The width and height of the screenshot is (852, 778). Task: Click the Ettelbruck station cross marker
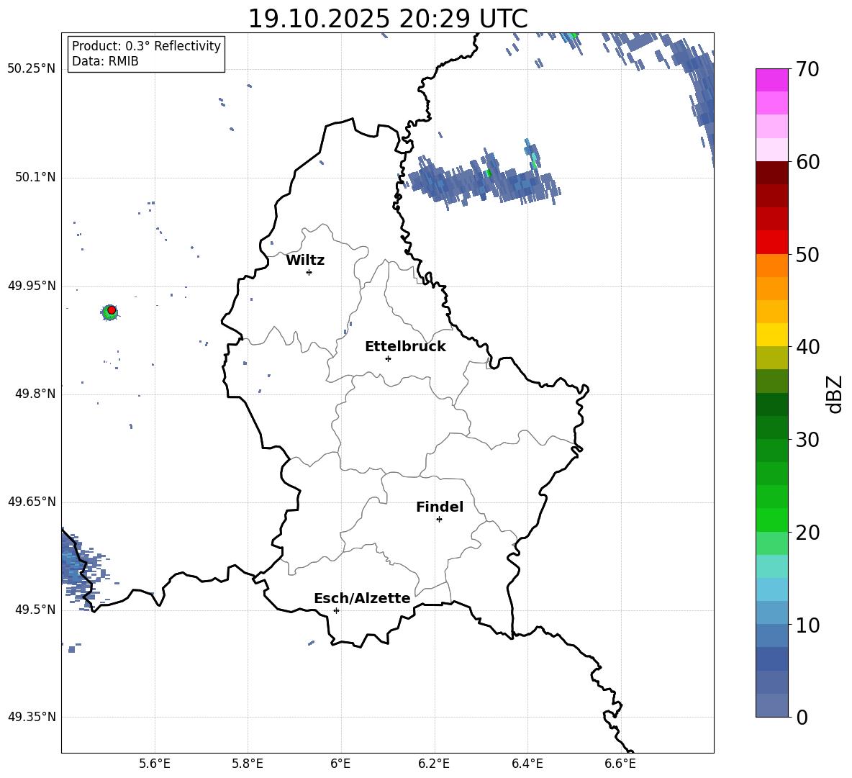(388, 358)
